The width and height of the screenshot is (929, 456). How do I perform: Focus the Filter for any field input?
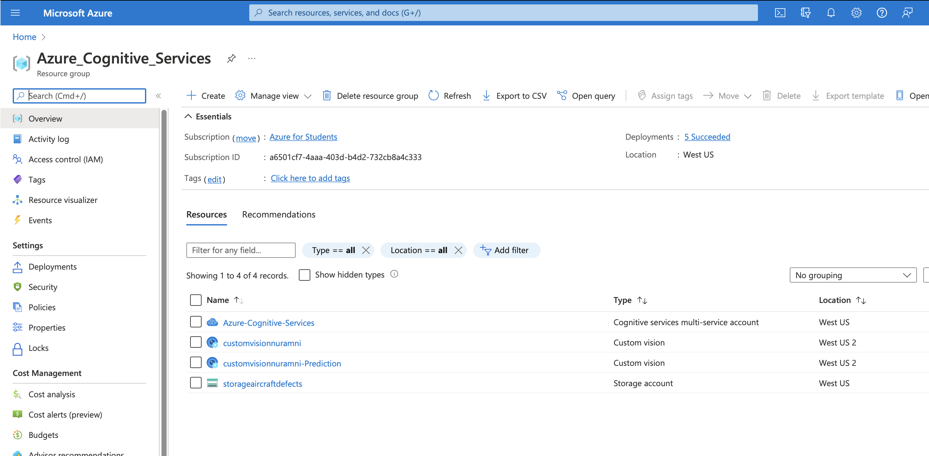coord(241,250)
